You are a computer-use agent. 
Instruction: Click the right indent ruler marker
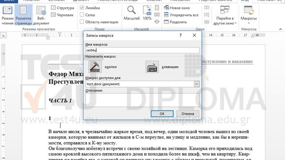(x=252, y=36)
